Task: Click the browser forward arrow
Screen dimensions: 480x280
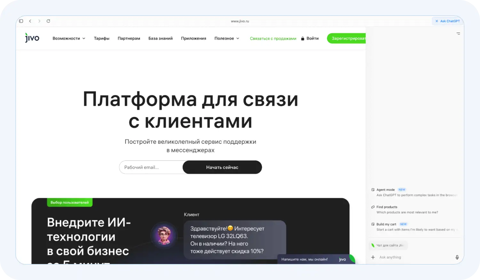Action: tap(39, 21)
